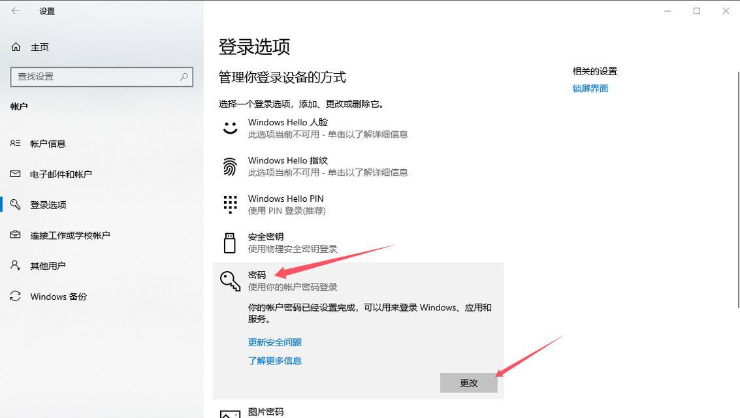Click the 登录选项 key icon in sidebar
This screenshot has width=740, height=418.
[x=16, y=204]
